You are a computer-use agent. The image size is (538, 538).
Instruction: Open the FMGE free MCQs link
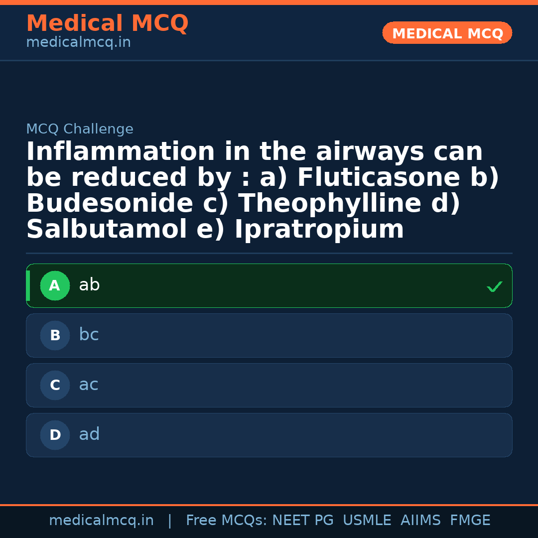(470, 520)
